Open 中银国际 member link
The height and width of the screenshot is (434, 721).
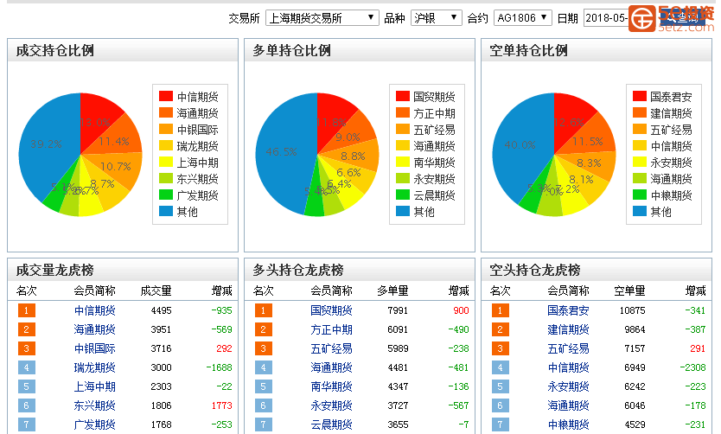click(x=95, y=348)
